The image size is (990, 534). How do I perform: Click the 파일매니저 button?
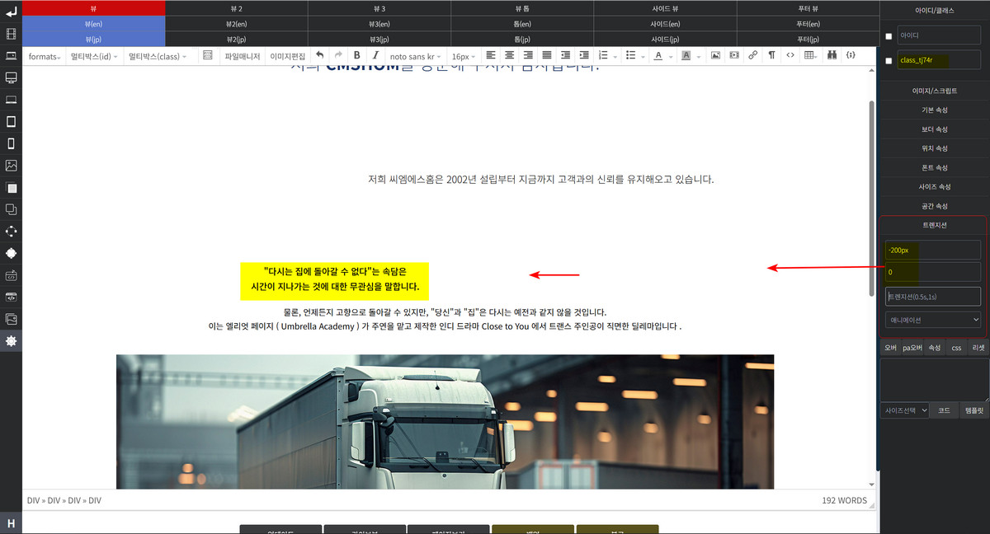[243, 56]
